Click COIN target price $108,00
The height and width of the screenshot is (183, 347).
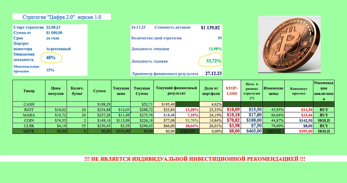pyautogui.click(x=252, y=120)
